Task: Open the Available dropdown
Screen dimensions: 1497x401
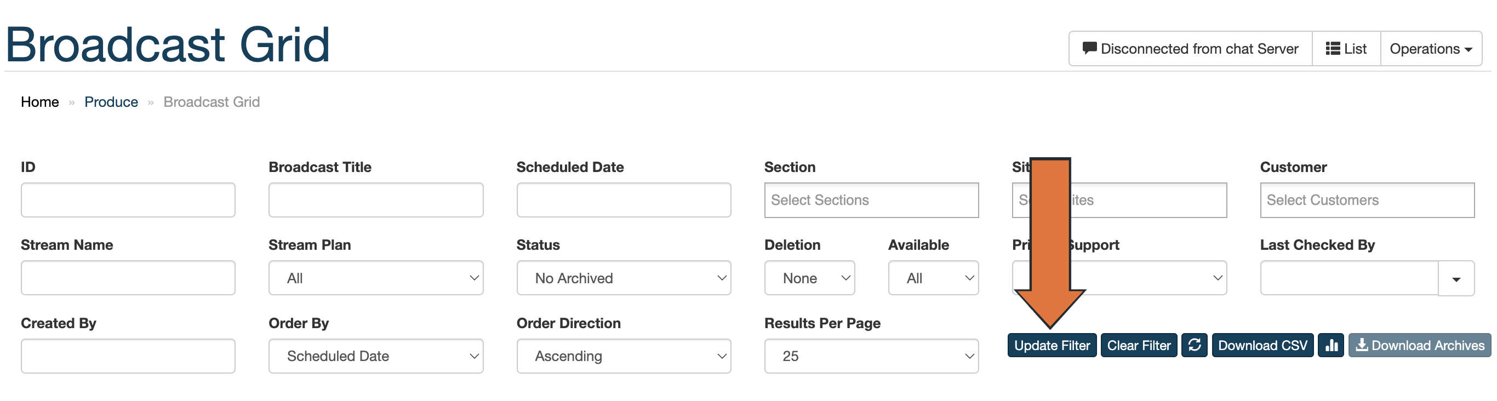Action: (933, 278)
